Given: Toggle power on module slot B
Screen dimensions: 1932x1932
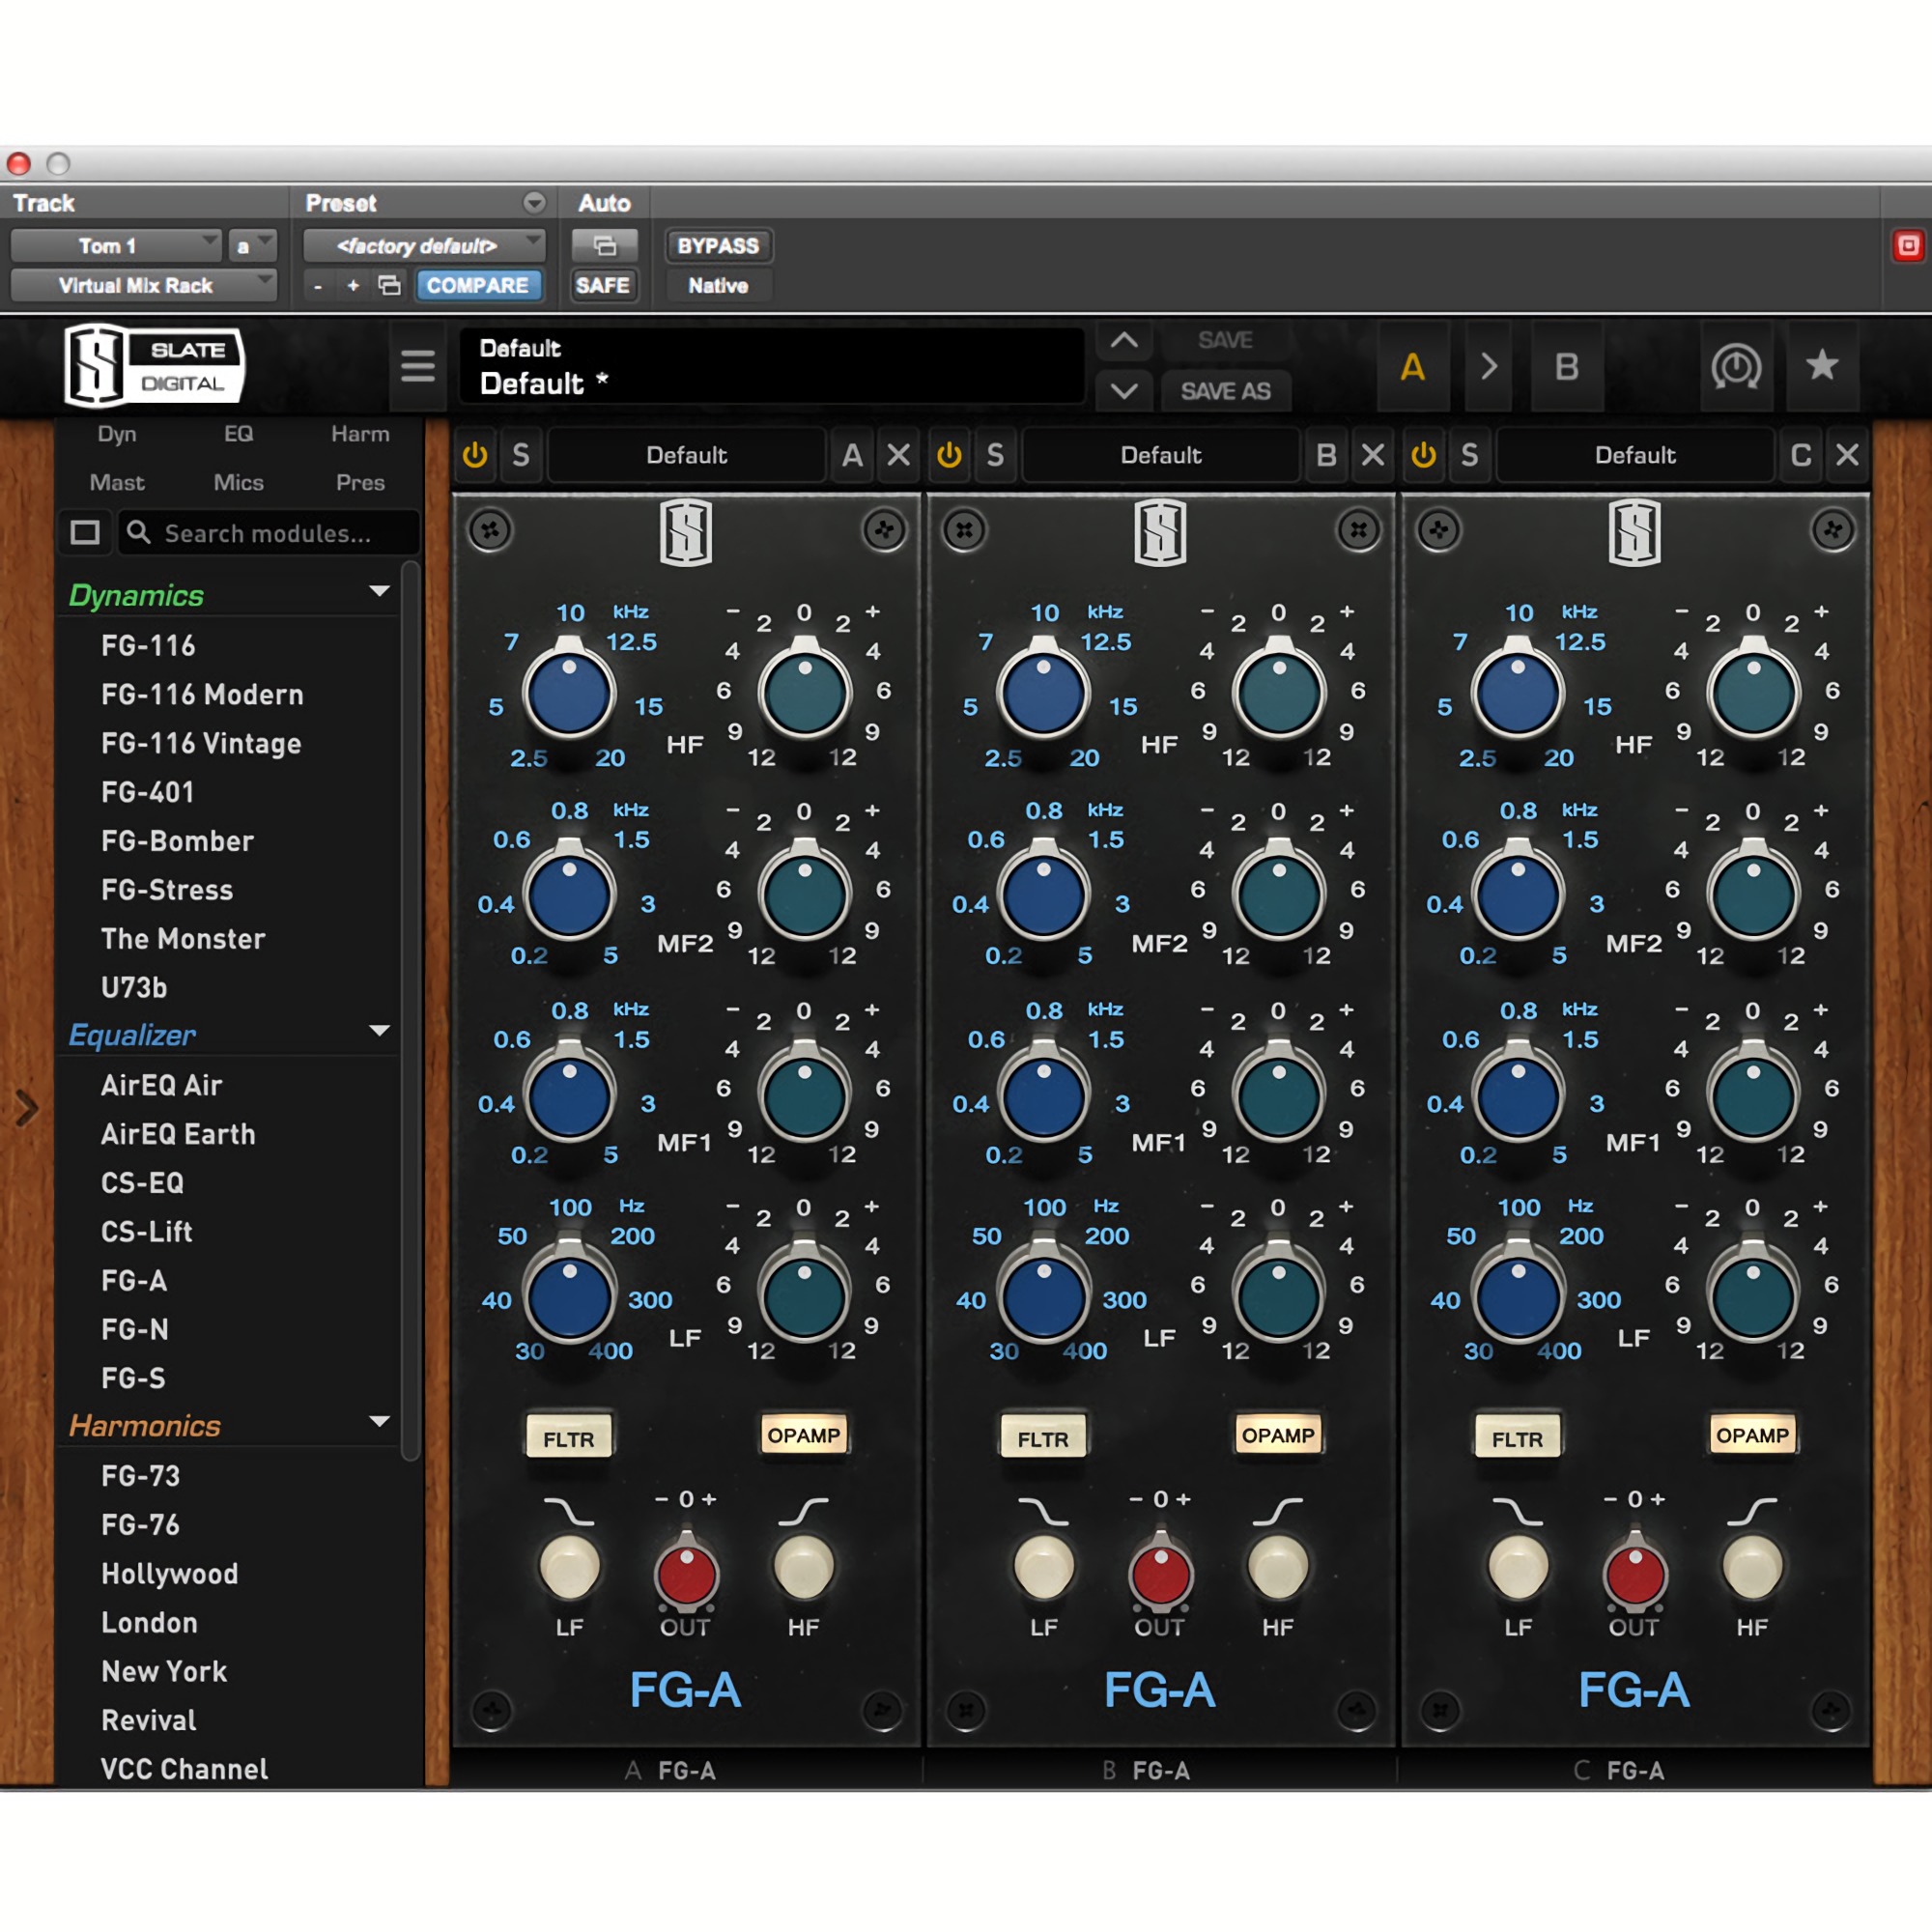Looking at the screenshot, I should [x=949, y=455].
